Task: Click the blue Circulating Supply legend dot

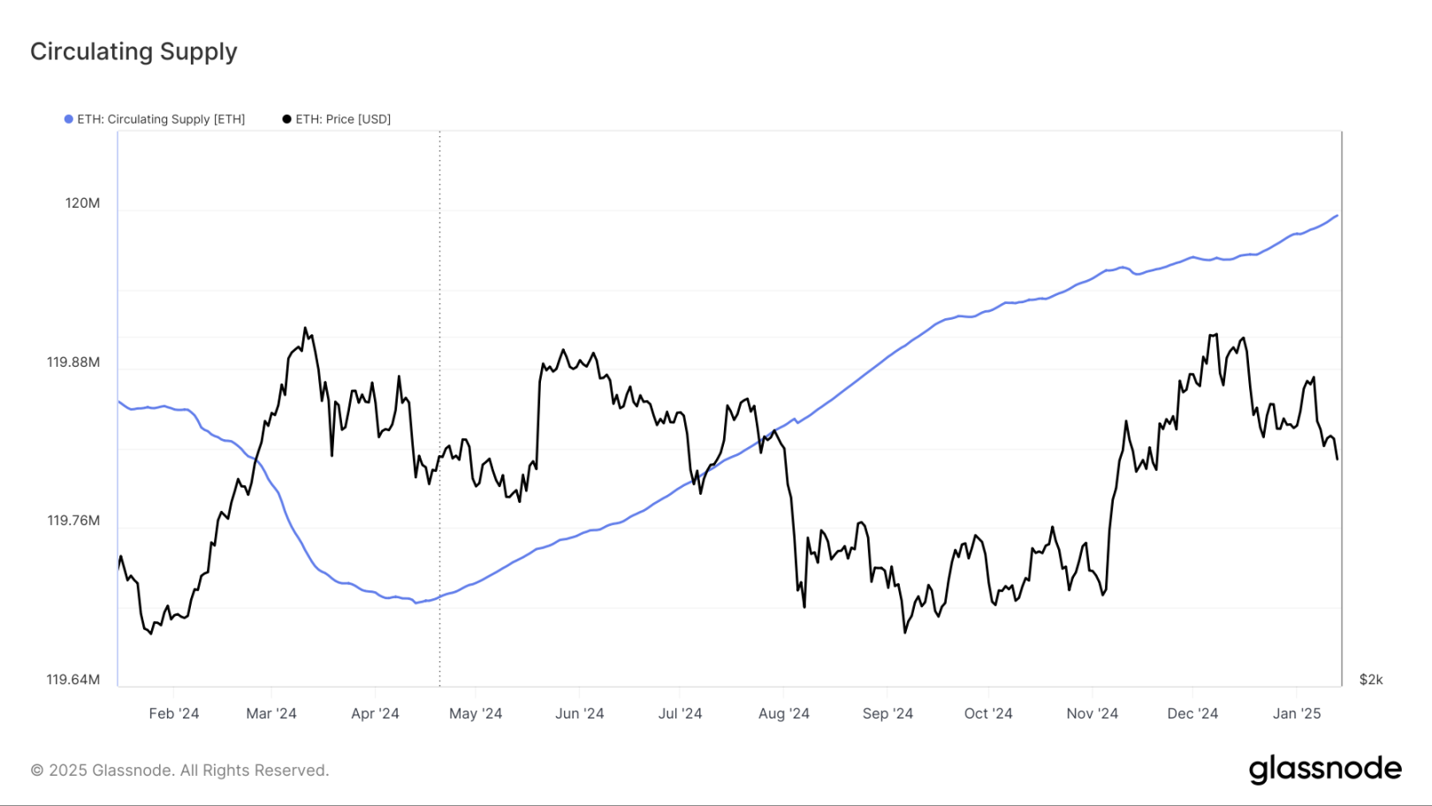Action: click(x=69, y=119)
